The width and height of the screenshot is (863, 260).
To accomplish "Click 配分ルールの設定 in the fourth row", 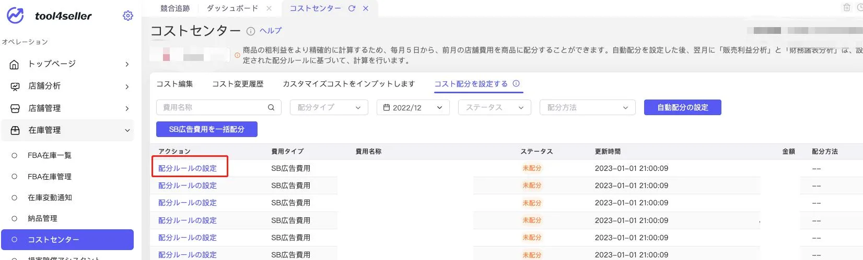I will tap(188, 220).
